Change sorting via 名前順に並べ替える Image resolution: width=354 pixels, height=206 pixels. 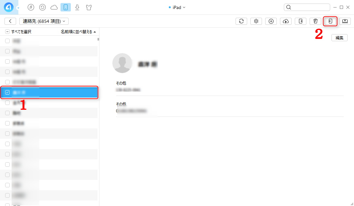(x=76, y=32)
